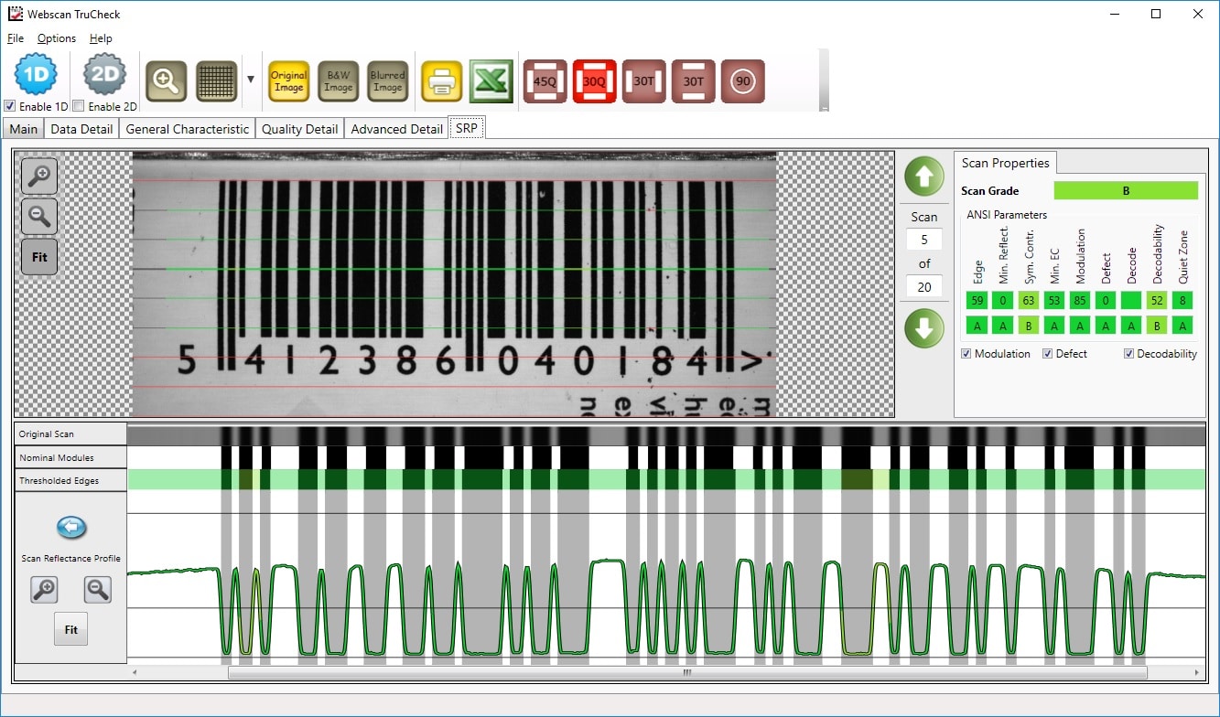Image resolution: width=1220 pixels, height=717 pixels.
Task: Click the scan number field showing 5
Action: (924, 240)
